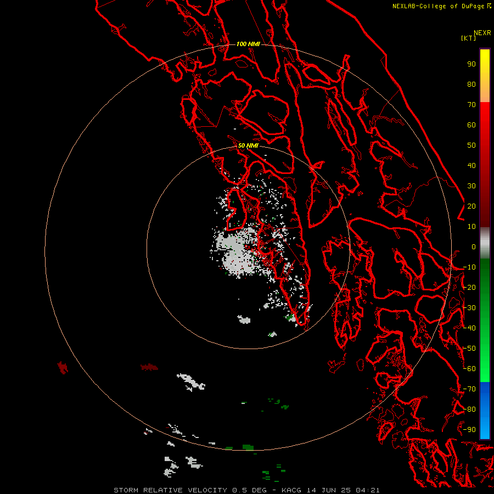Click the positive "30" scale value
Viewport: 494px width, 494px height.
(x=471, y=186)
